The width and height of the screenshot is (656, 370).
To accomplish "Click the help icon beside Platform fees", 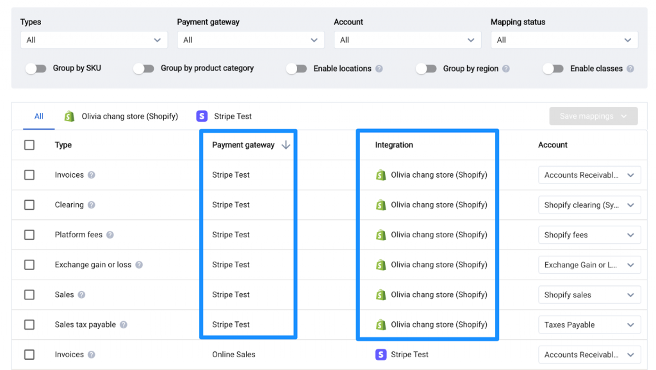I will (x=110, y=235).
